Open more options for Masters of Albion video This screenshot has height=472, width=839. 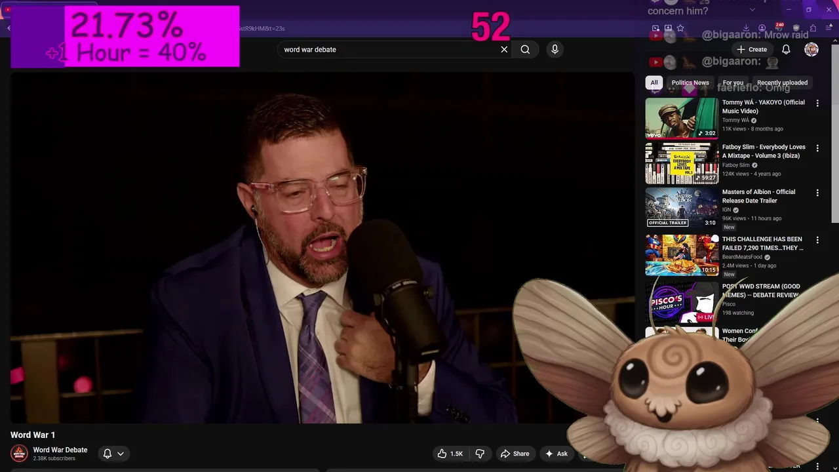[x=817, y=193]
